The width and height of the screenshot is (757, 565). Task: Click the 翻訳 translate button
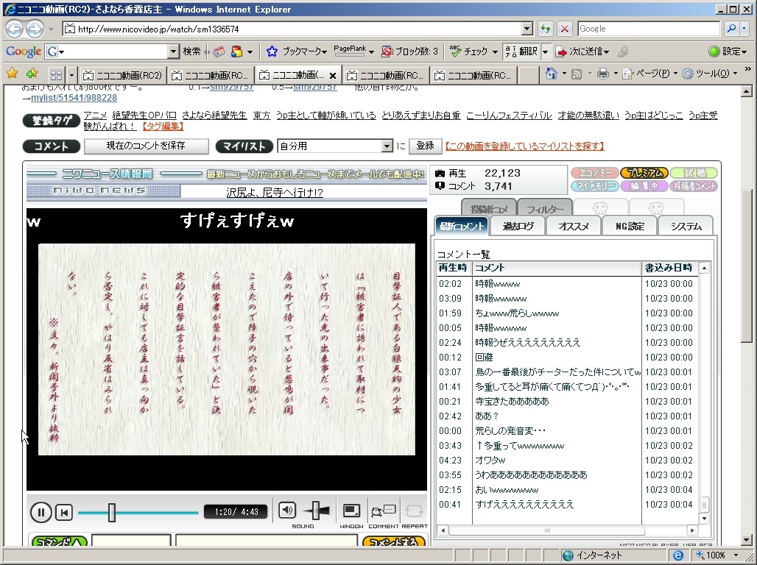pyautogui.click(x=521, y=51)
